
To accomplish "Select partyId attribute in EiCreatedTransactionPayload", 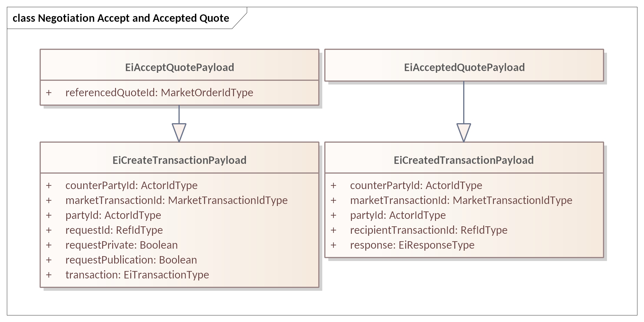I will (x=398, y=215).
